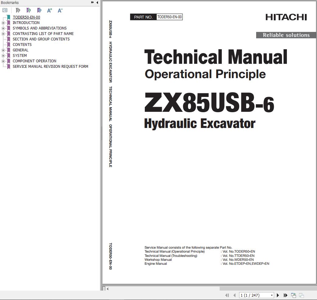
Task: Click the Vol. No.TODER50-EN text
Action: [239, 251]
